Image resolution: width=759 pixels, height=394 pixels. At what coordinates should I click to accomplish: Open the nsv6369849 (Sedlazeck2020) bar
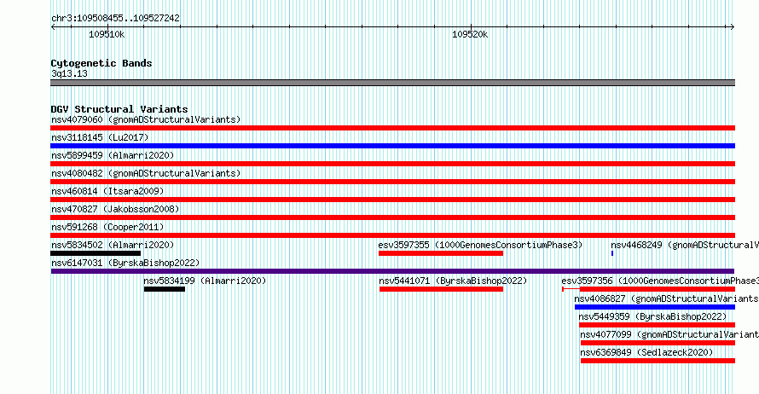pyautogui.click(x=658, y=361)
